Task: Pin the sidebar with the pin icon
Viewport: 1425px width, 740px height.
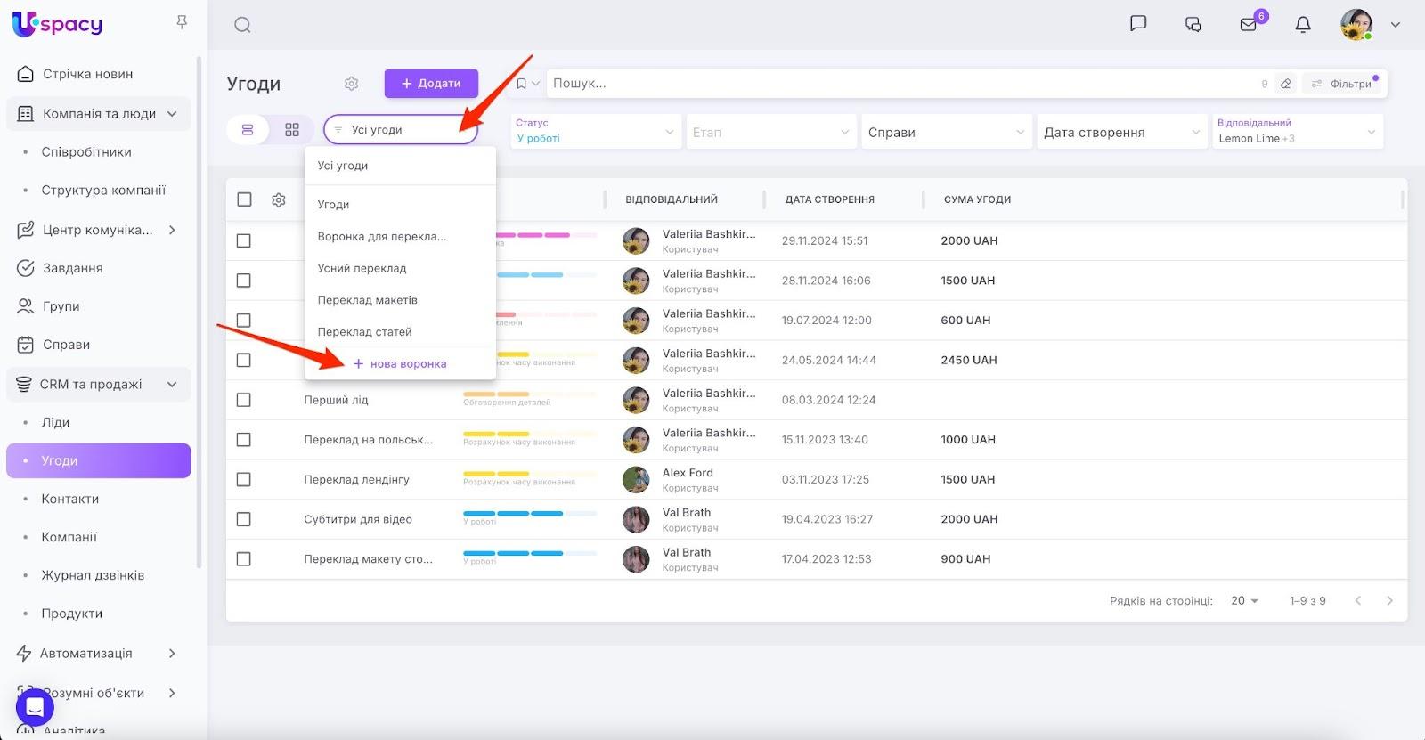Action: pos(182,22)
